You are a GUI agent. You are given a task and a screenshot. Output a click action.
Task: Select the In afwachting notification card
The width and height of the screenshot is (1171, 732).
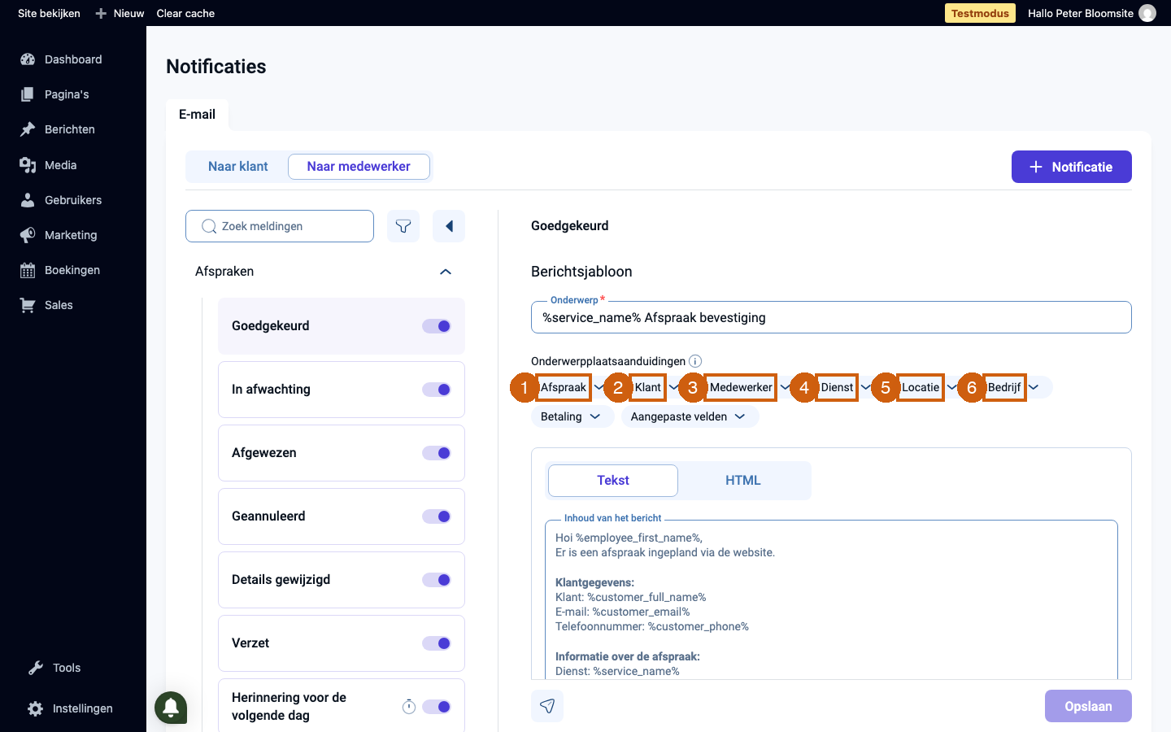(342, 390)
